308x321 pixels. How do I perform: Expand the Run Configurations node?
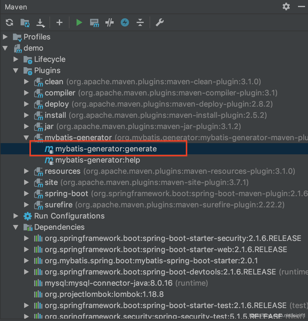16,216
